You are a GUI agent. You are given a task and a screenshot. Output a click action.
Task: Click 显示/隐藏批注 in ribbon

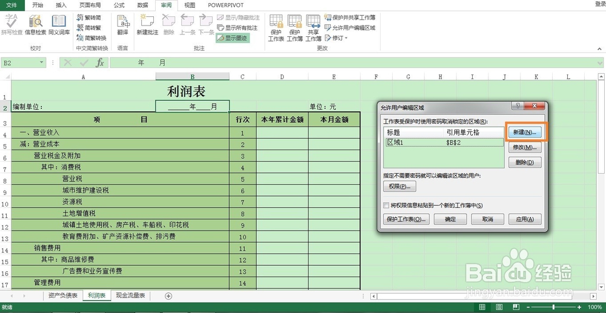tap(238, 18)
